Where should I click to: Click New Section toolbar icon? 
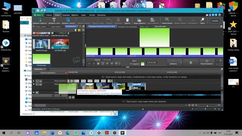[x=167, y=21]
